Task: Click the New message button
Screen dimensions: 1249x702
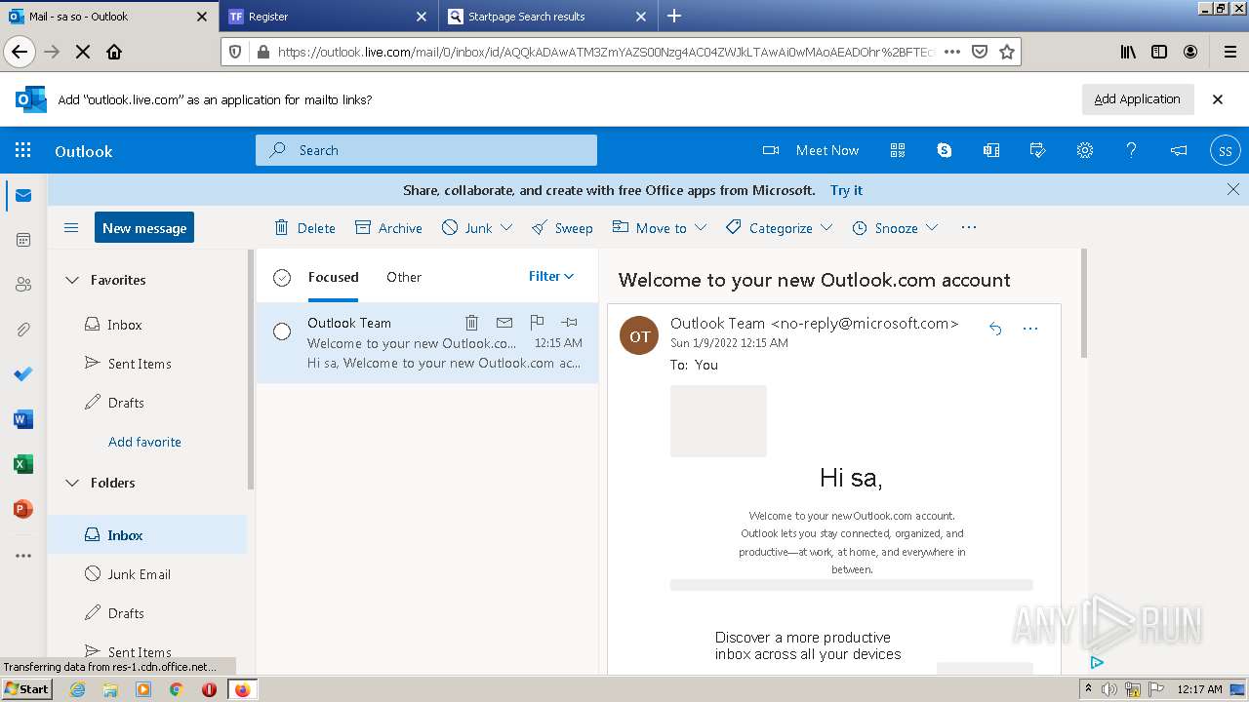Action: click(144, 228)
